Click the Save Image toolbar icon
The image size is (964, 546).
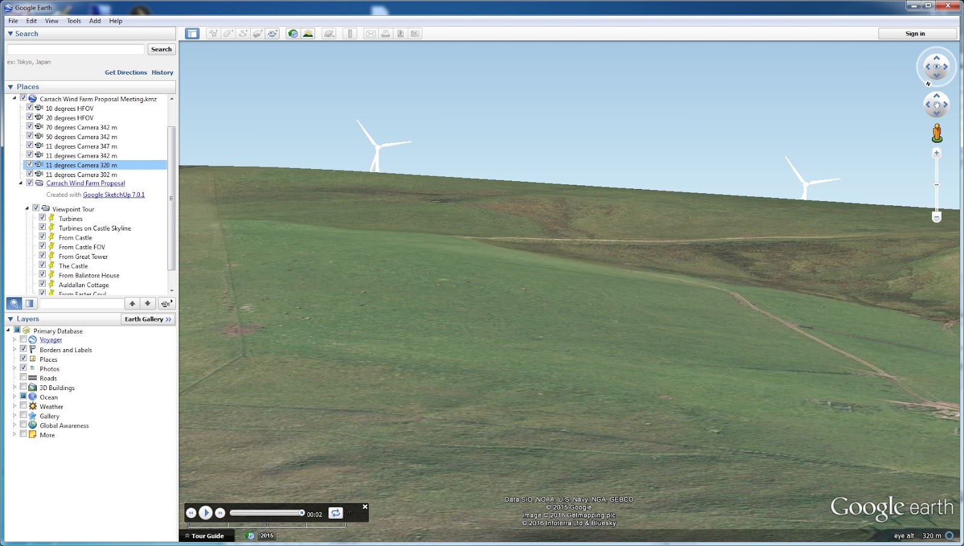pyautogui.click(x=400, y=34)
